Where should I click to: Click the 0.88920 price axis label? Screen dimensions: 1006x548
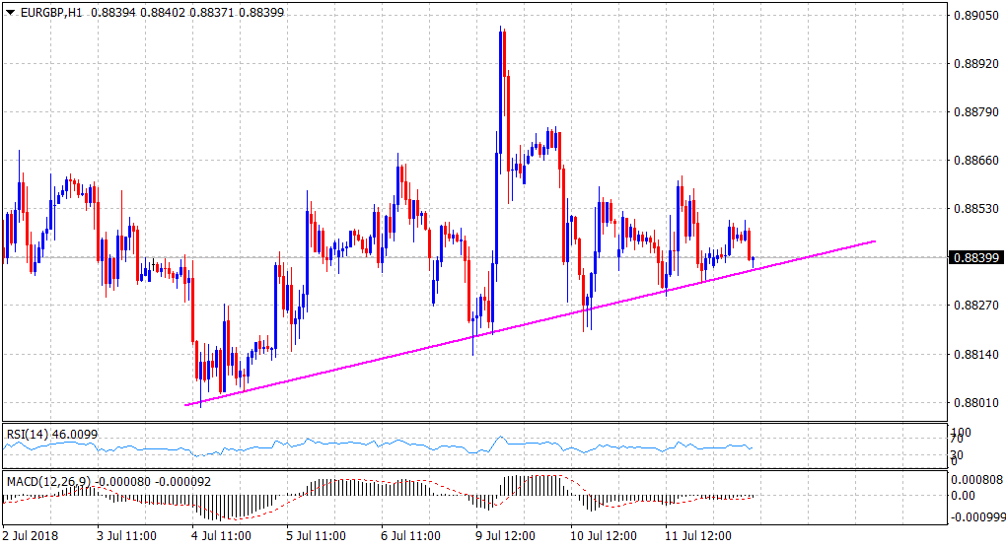976,63
